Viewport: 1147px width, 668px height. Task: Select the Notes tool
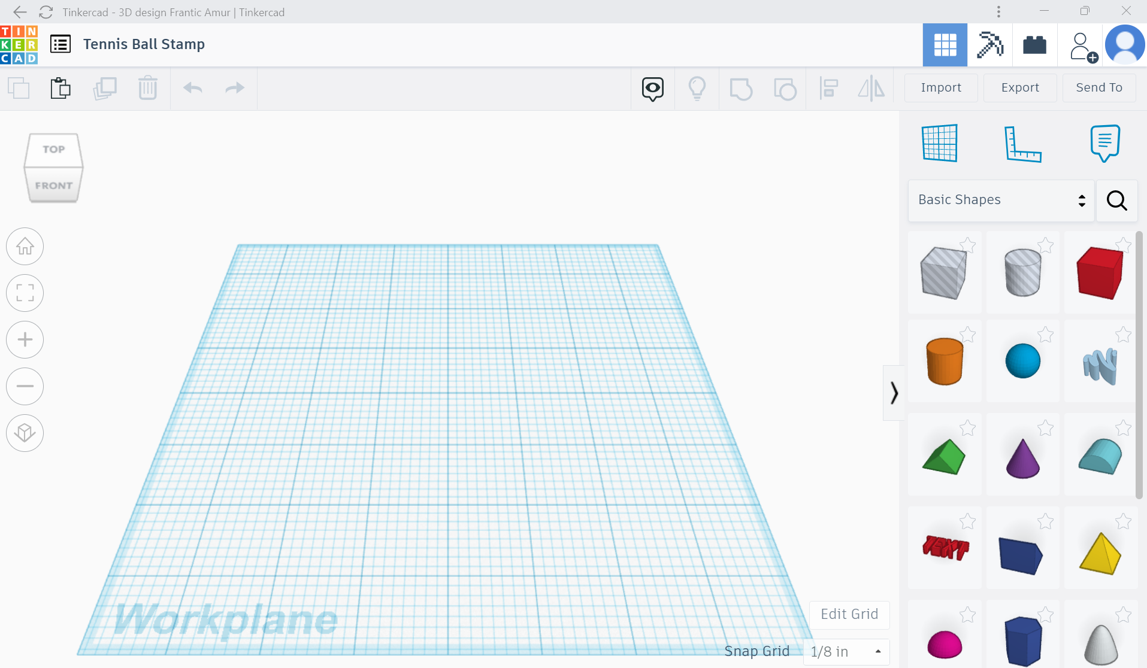(1105, 143)
